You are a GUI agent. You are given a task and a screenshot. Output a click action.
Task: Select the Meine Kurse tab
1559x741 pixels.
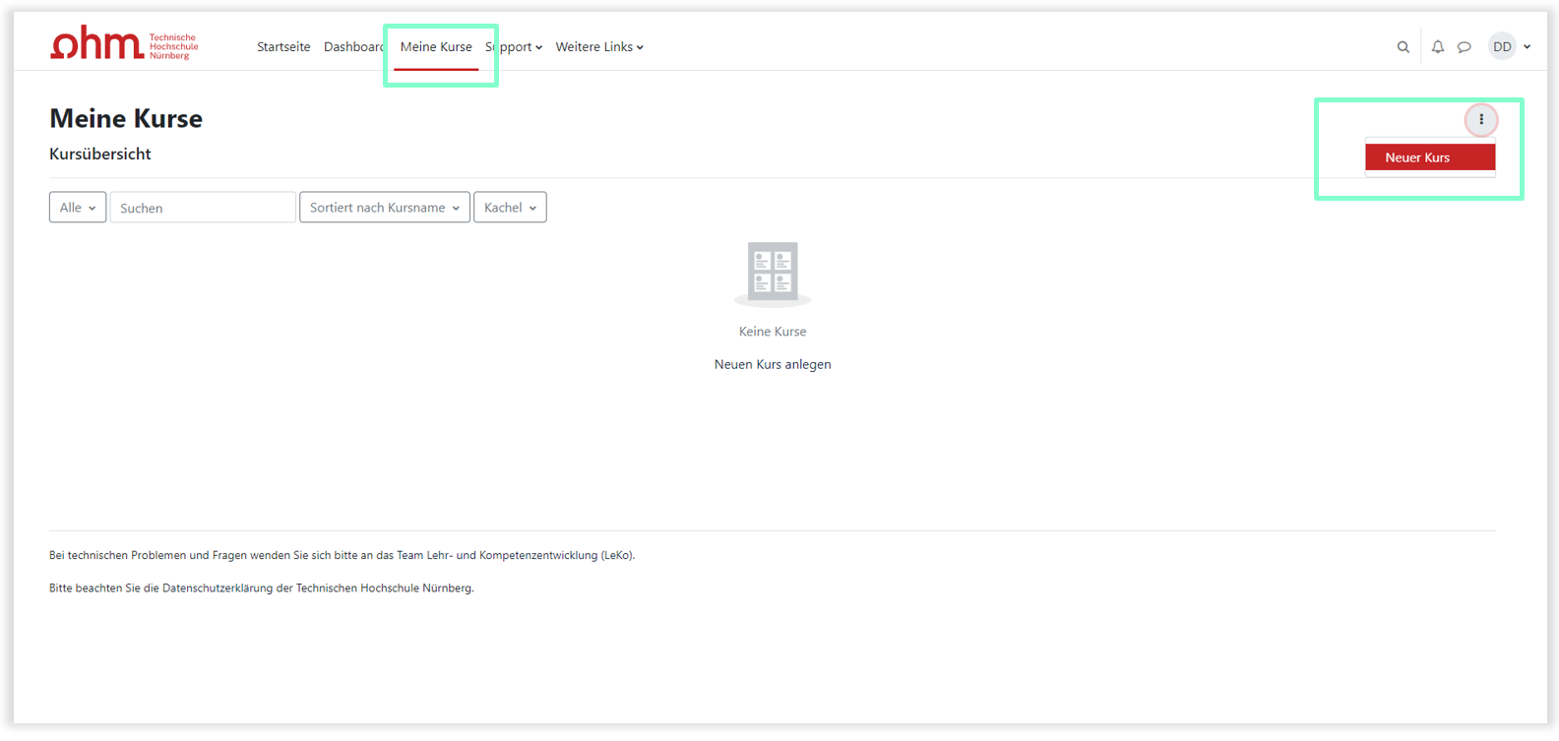click(436, 47)
